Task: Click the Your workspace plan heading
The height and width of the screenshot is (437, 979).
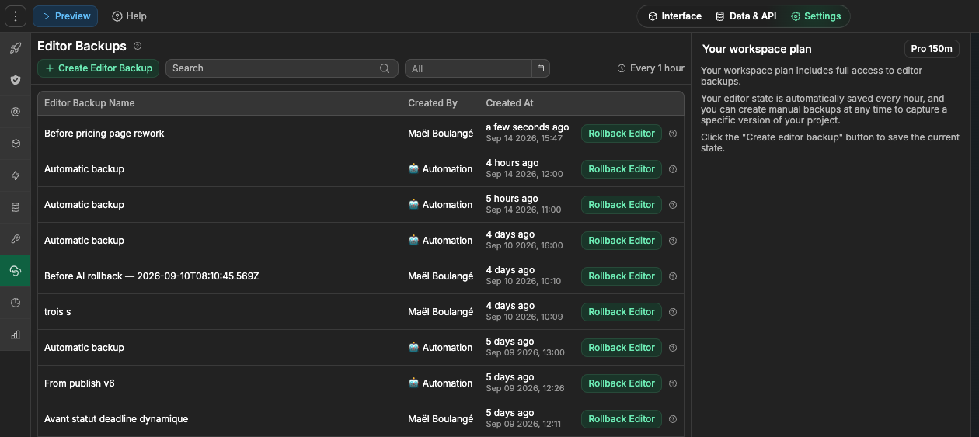Action: coord(757,49)
